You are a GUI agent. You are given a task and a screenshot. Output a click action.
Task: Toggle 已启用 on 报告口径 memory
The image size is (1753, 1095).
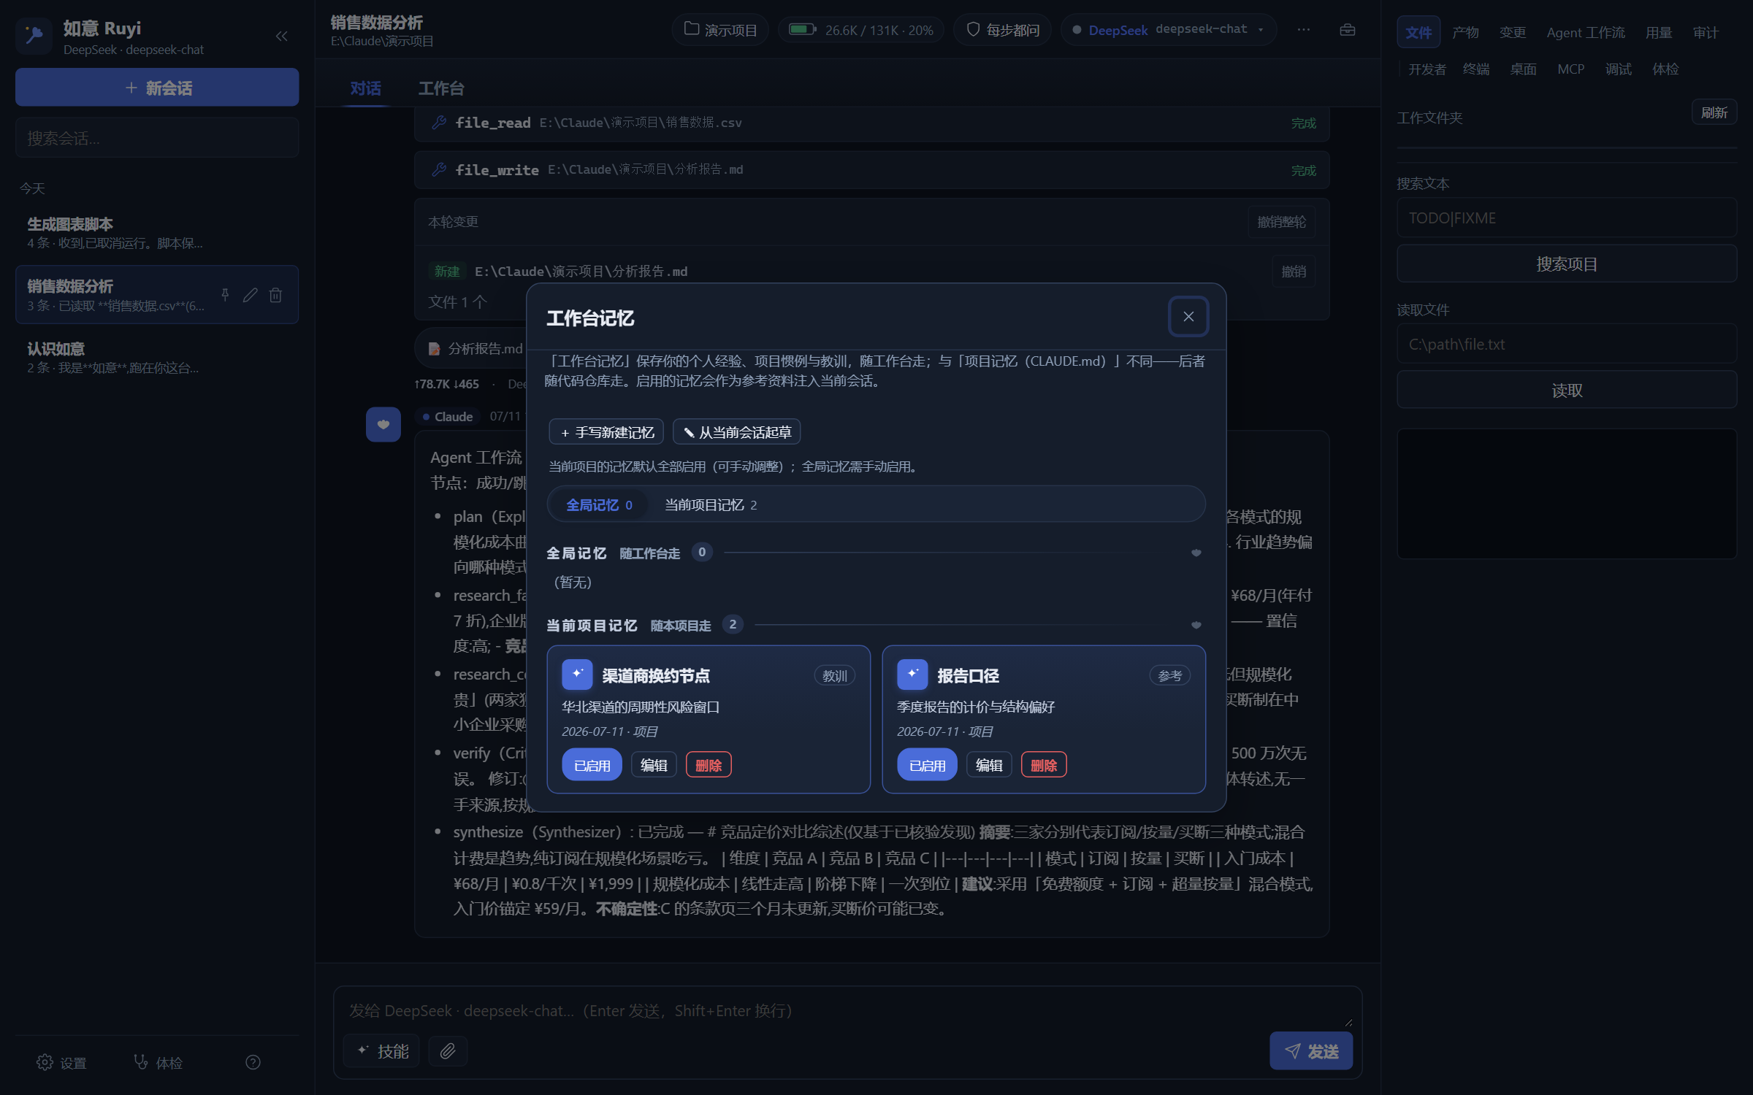coord(927,765)
